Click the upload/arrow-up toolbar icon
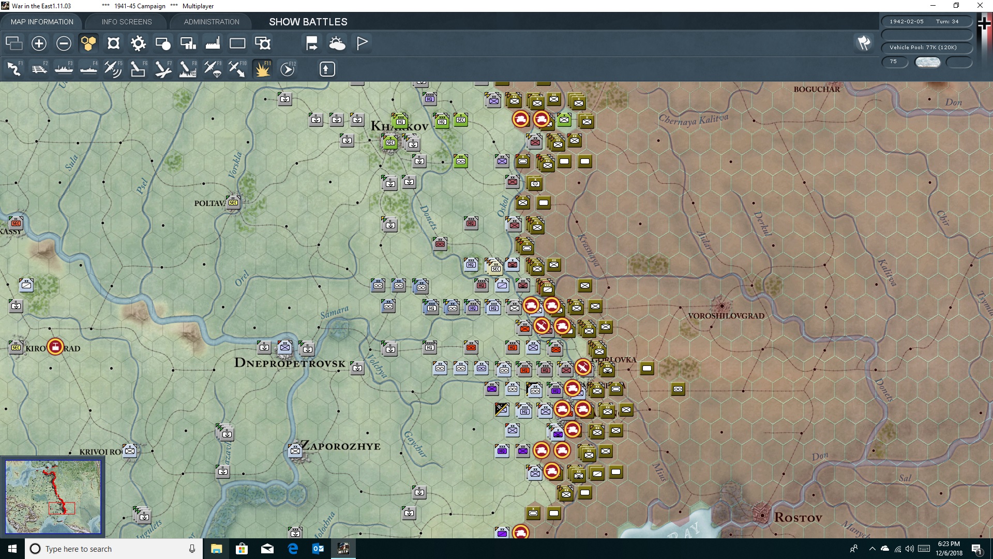The width and height of the screenshot is (993, 559). pyautogui.click(x=327, y=69)
